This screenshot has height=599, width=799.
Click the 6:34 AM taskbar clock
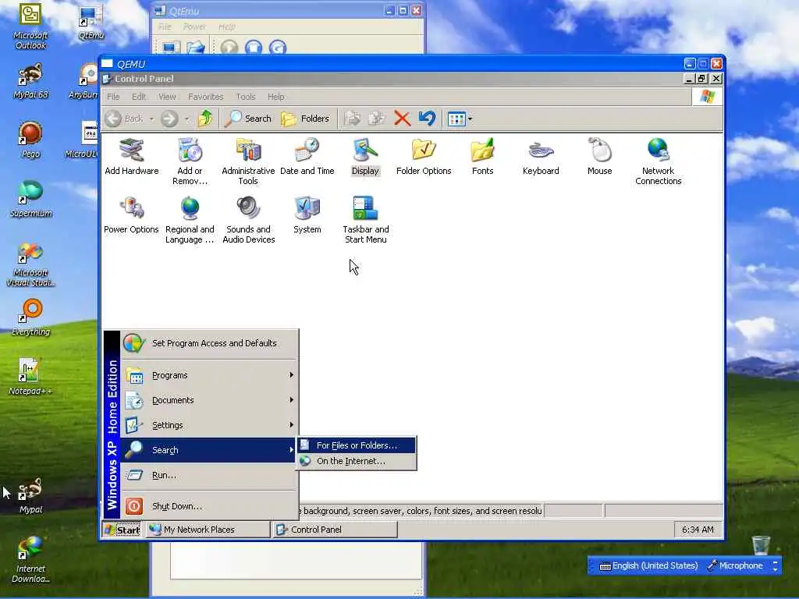[698, 530]
